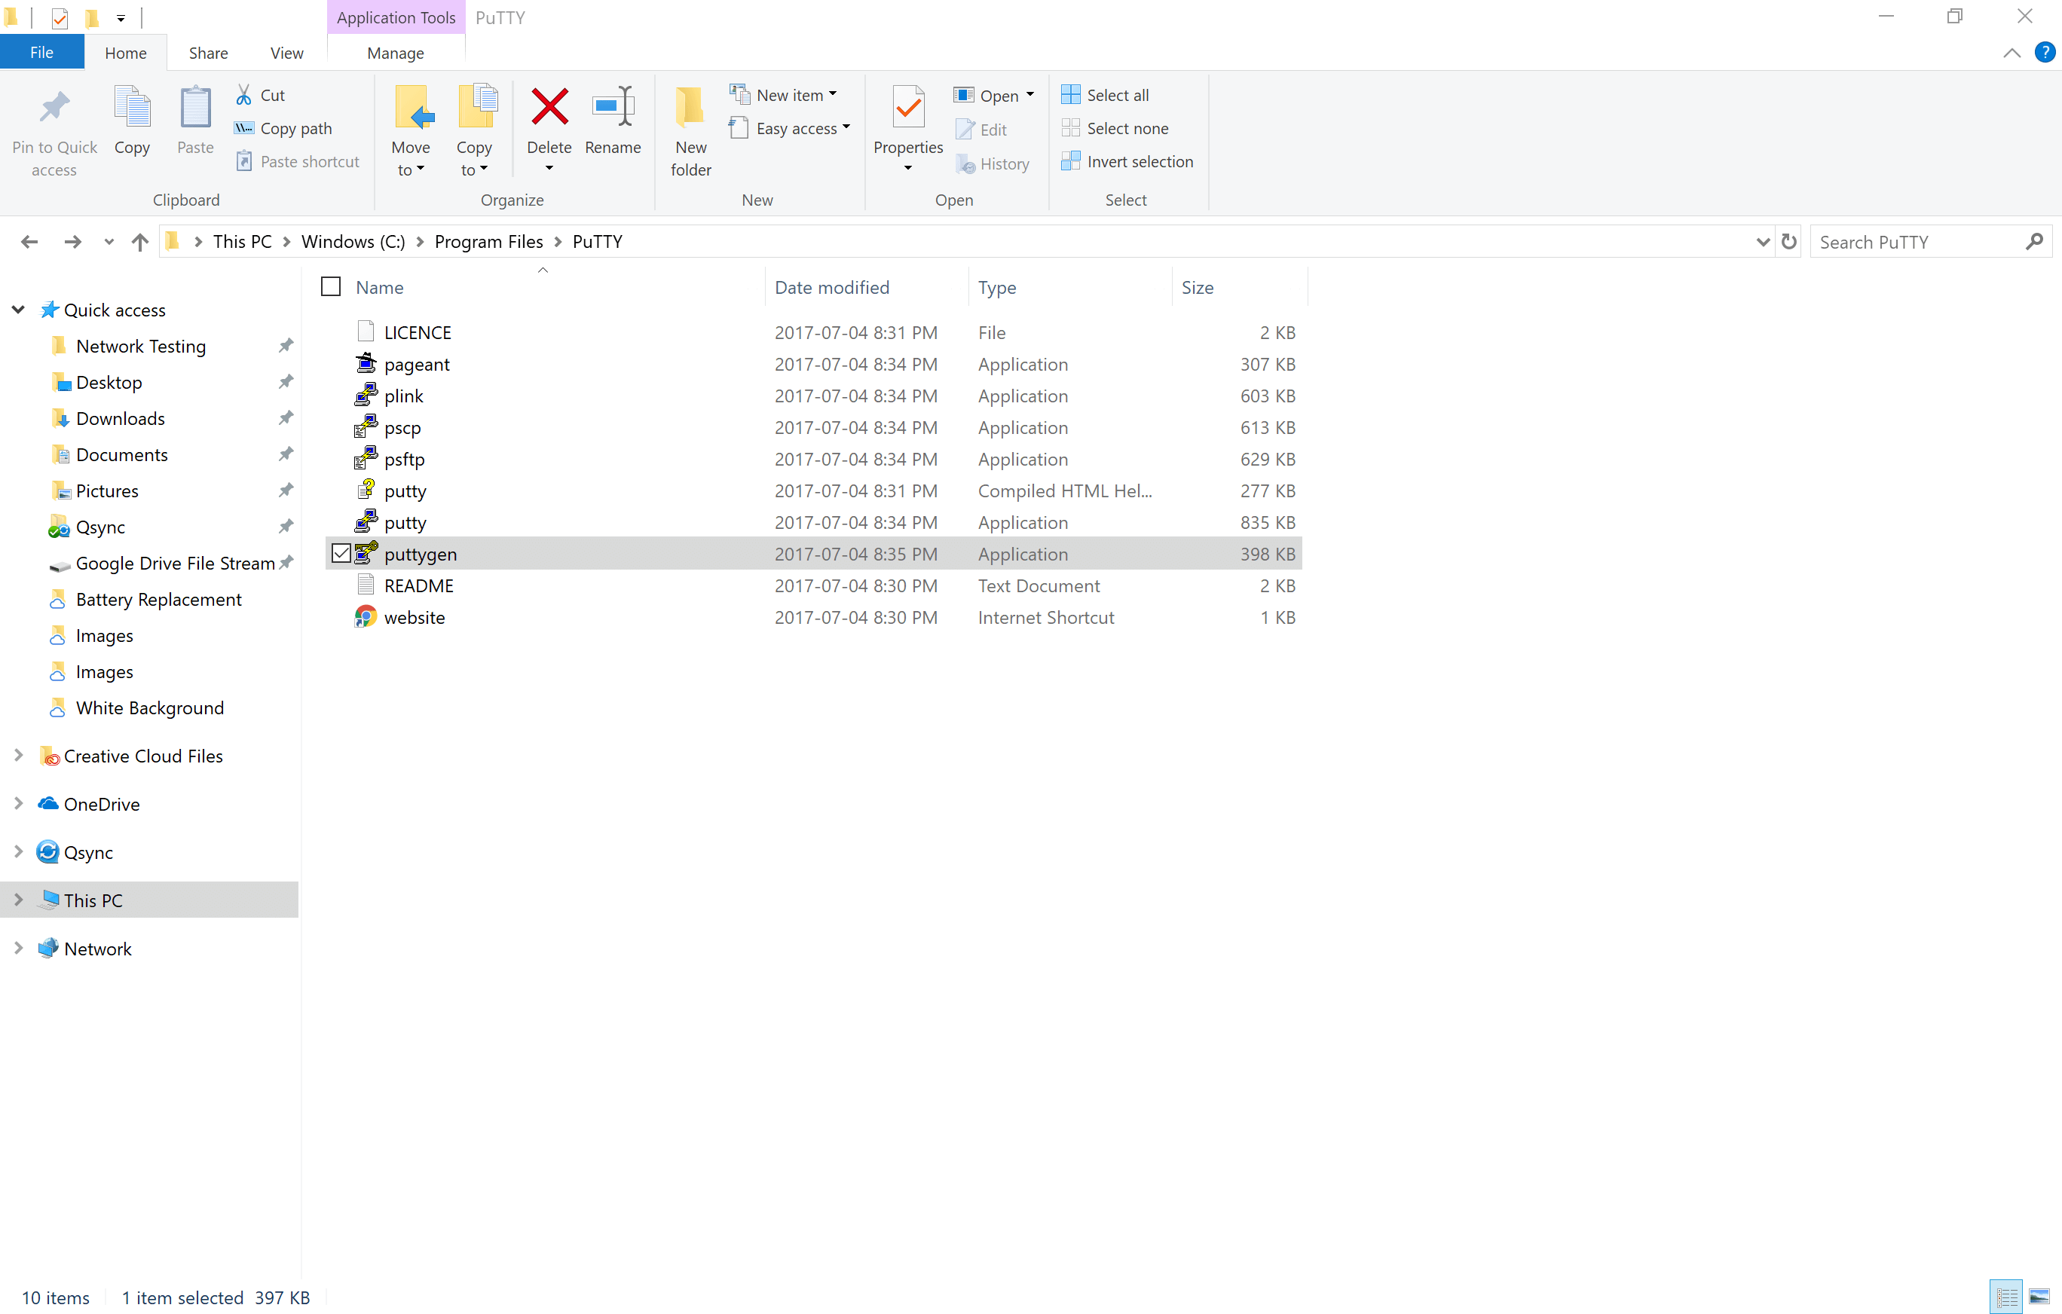Switch to details view layout icon
The height and width of the screenshot is (1314, 2062).
[x=2006, y=1297]
